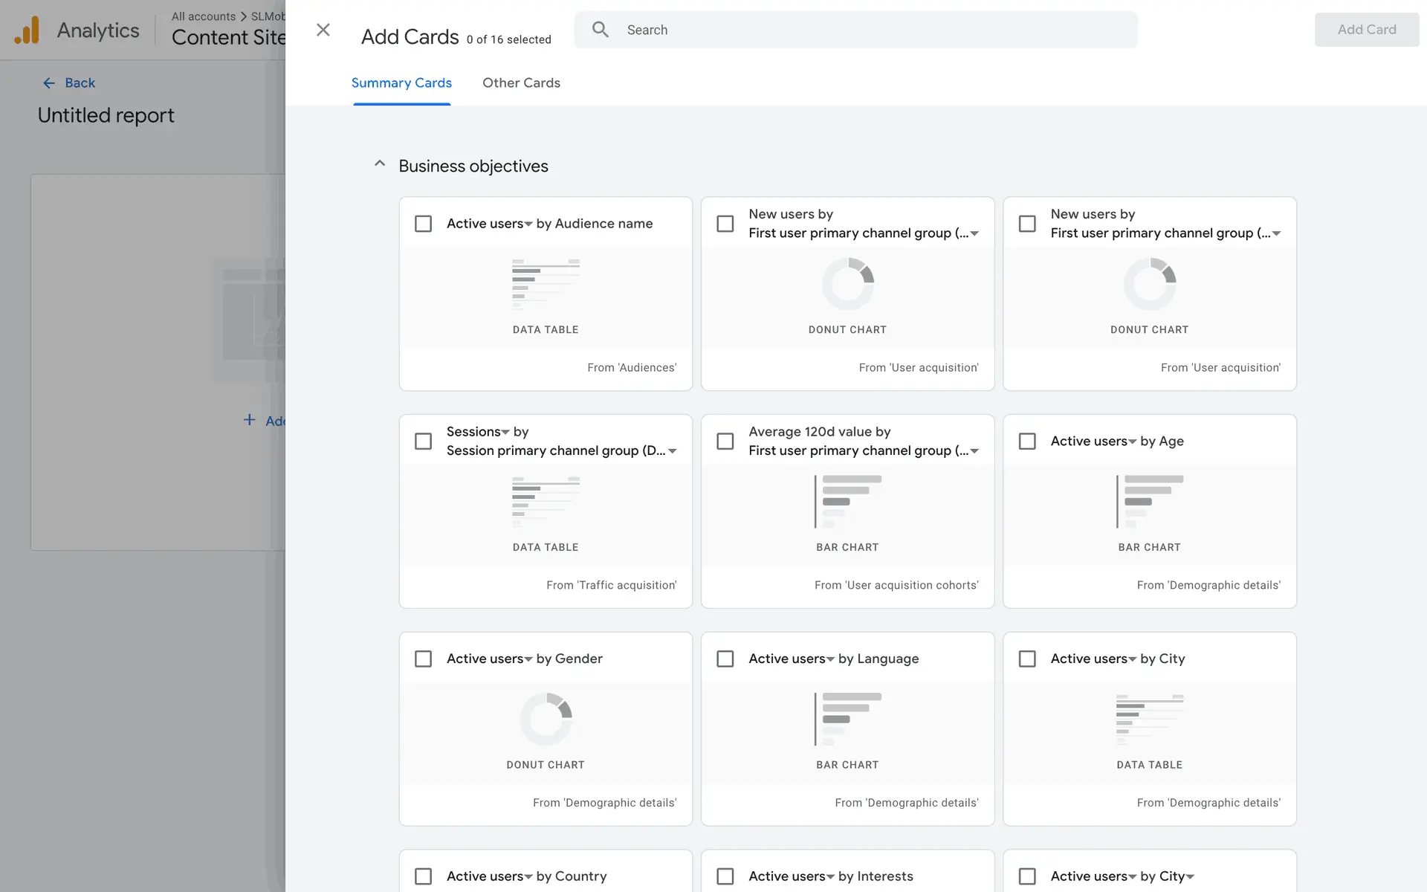
Task: Open Active users dropdown in Gender card
Action: 528,659
